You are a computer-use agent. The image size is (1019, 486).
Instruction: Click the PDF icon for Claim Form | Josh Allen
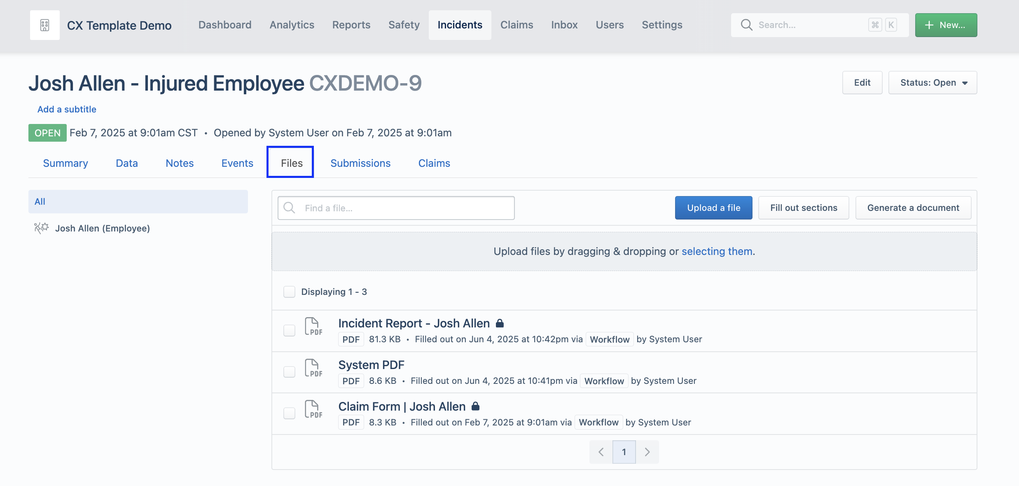313,409
